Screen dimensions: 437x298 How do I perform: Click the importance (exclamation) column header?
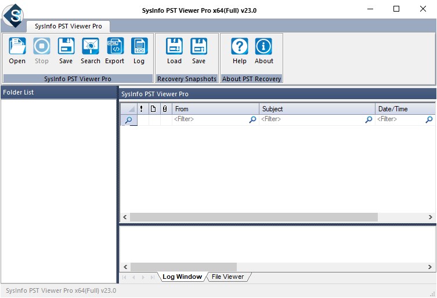pos(142,108)
